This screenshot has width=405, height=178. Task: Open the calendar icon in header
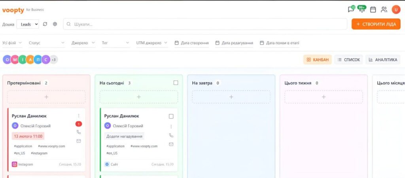point(373,9)
